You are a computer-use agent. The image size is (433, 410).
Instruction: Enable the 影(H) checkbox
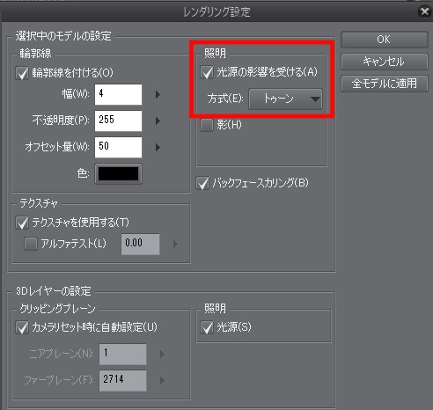point(207,125)
